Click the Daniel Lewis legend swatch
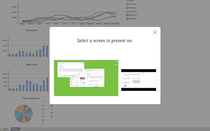Screen dimensions: 210x131 pos(127,19)
